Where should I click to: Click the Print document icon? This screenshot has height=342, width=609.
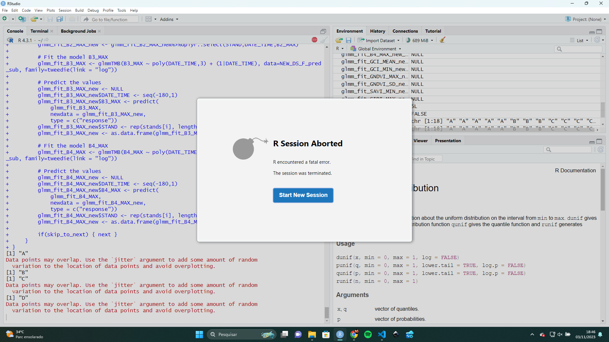point(72,19)
